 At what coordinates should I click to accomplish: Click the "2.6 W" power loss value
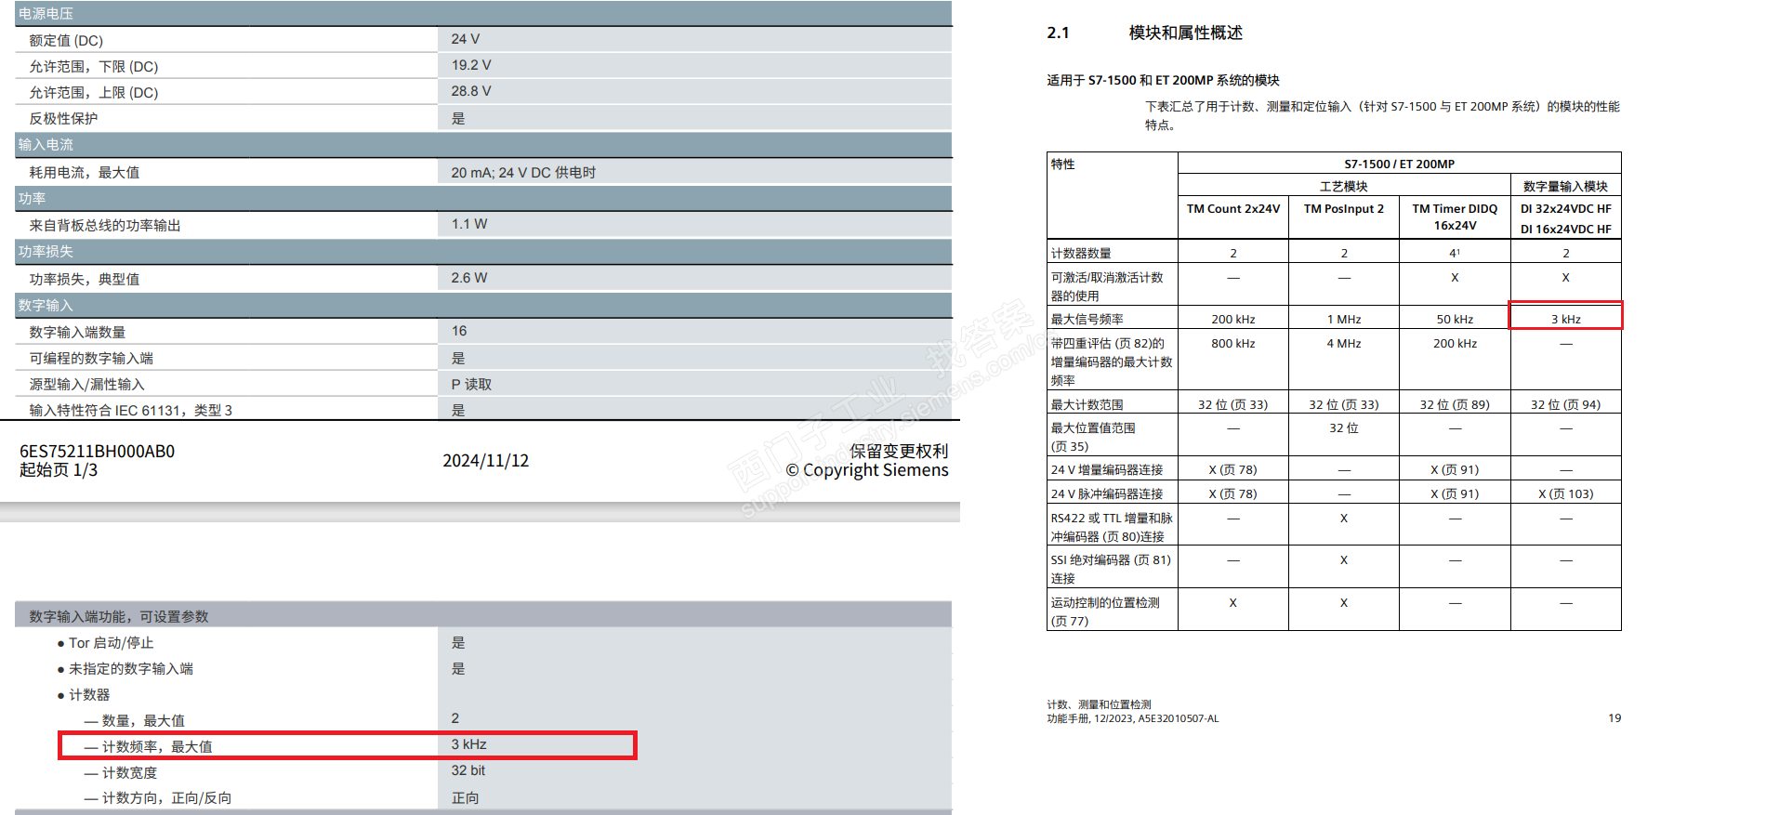tap(469, 278)
